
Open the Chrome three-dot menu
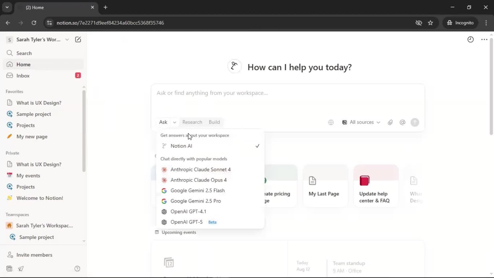tap(486, 23)
